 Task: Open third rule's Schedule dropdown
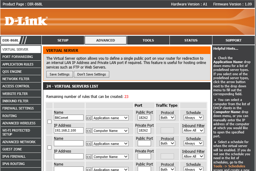click(193, 169)
